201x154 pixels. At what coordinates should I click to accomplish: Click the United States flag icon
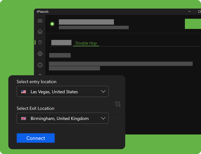24,92
